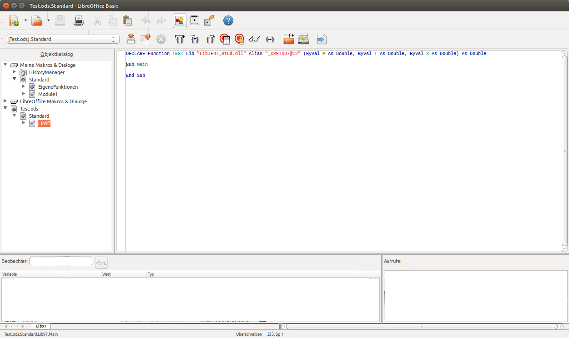Click the Remove Watch glasses button
The image size is (569, 338).
click(x=101, y=262)
